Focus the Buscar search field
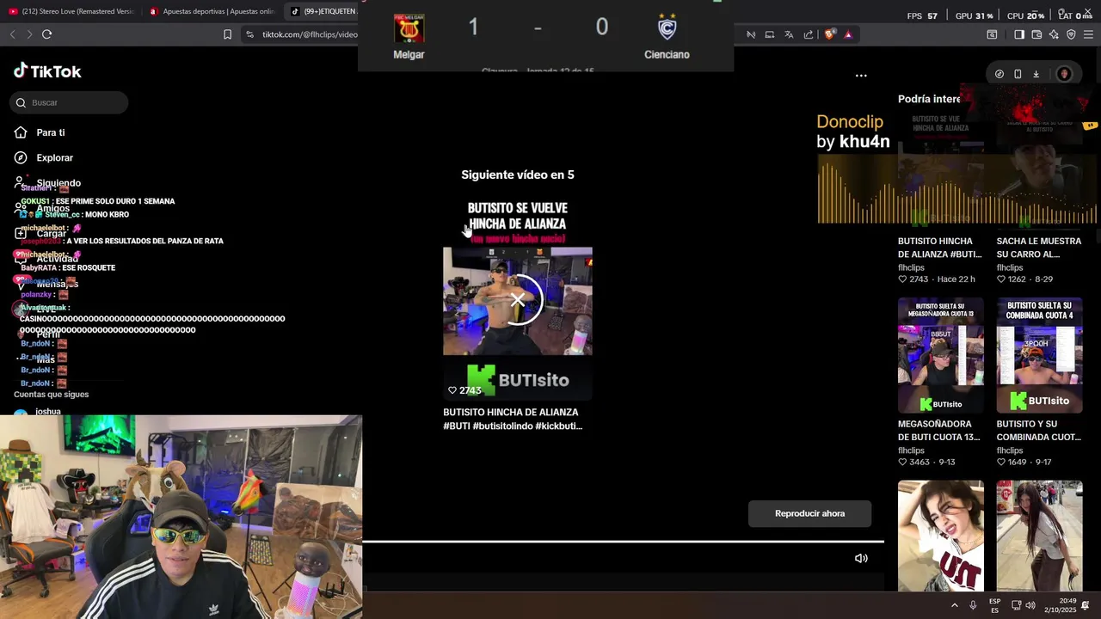 point(69,102)
